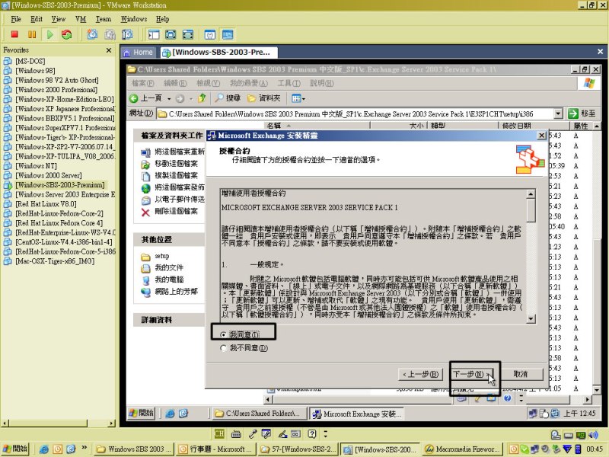
Task: Open the Help menu in VMware
Action: 163,19
